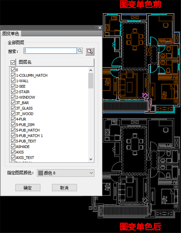Toggle the 2-SEE layer checkbox
This screenshot has height=233, width=181.
pyautogui.click(x=13, y=86)
